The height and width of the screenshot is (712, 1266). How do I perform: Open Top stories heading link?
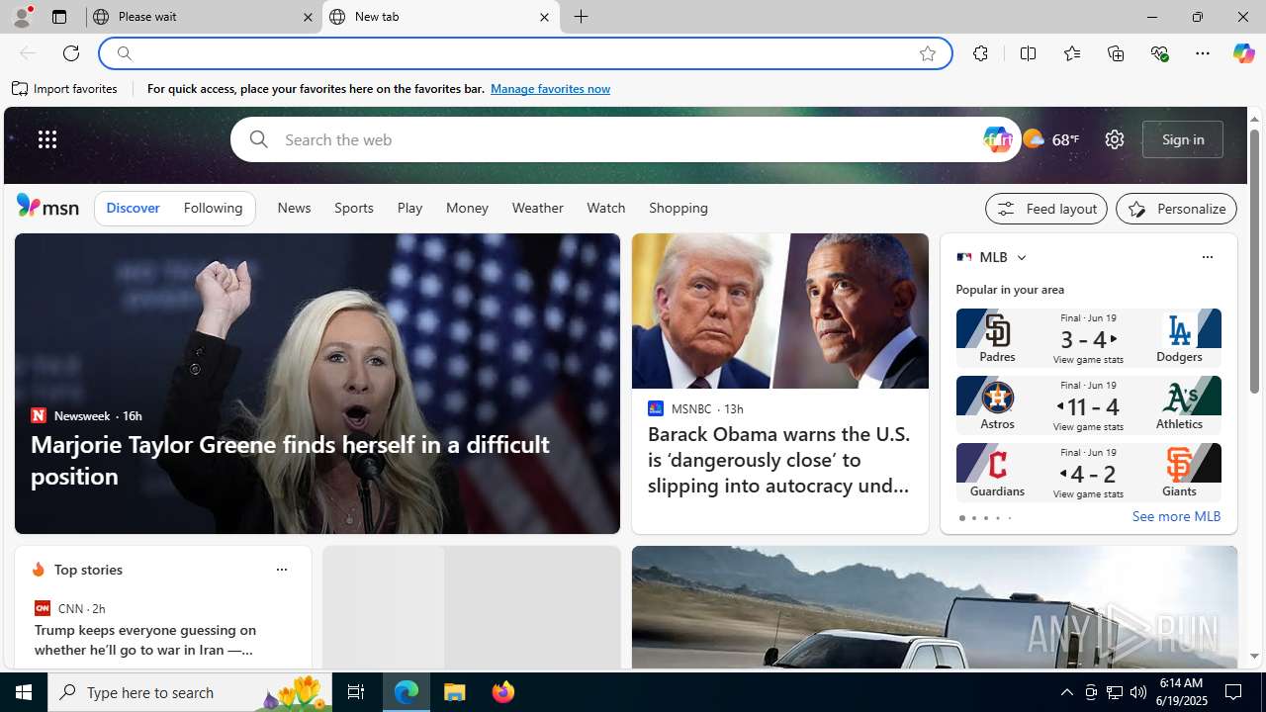(x=88, y=570)
